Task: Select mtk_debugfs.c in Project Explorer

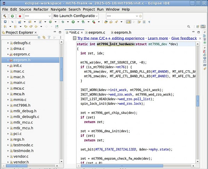Action: 26,117
